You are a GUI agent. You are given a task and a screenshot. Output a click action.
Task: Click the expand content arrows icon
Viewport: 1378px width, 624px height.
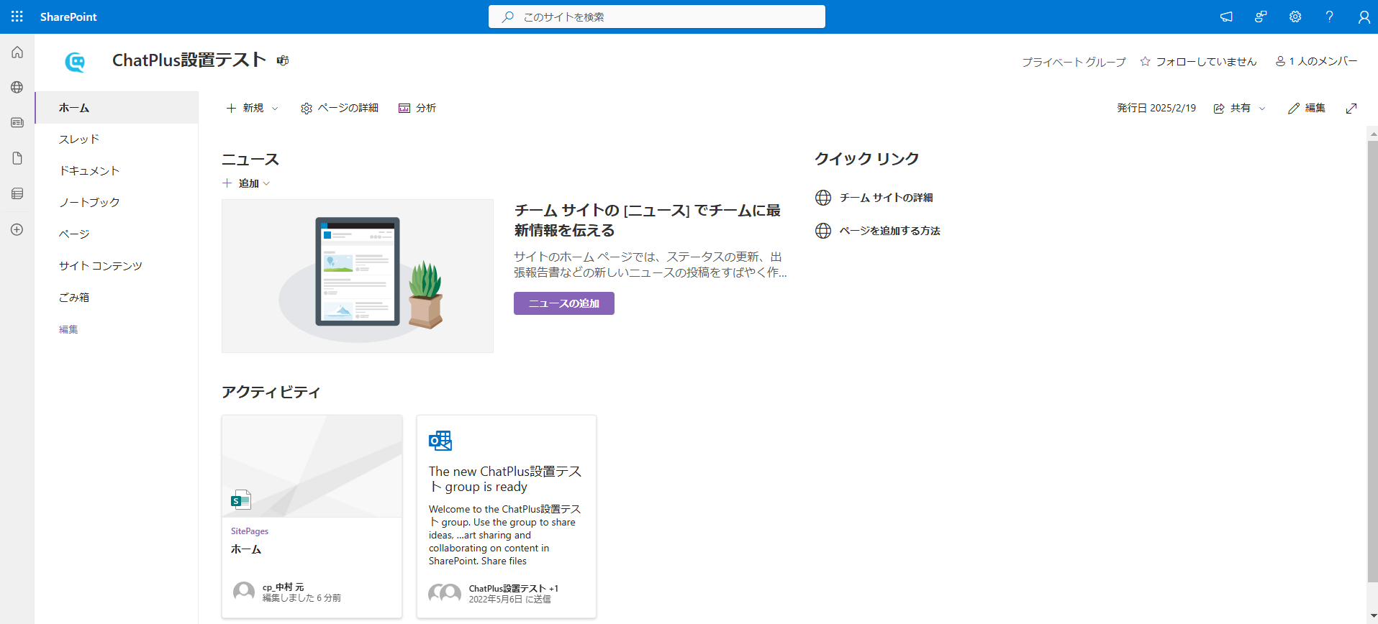1351,108
